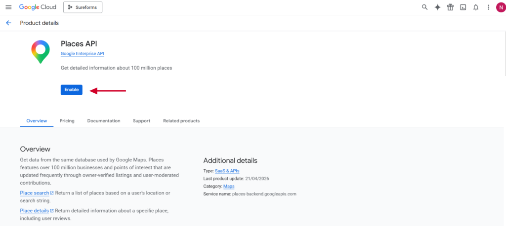The image size is (506, 226).
Task: Click the SaaS & APIs type link
Action: 227,171
